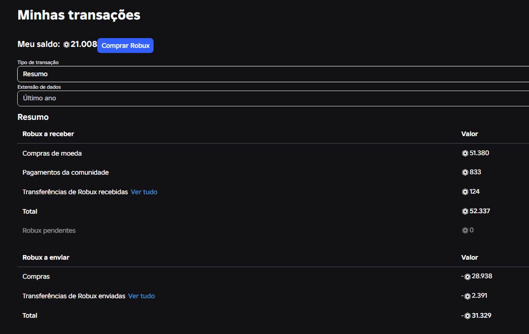Viewport: 529px width, 334px height.
Task: Click the Meu saldo label
Action: pos(39,44)
